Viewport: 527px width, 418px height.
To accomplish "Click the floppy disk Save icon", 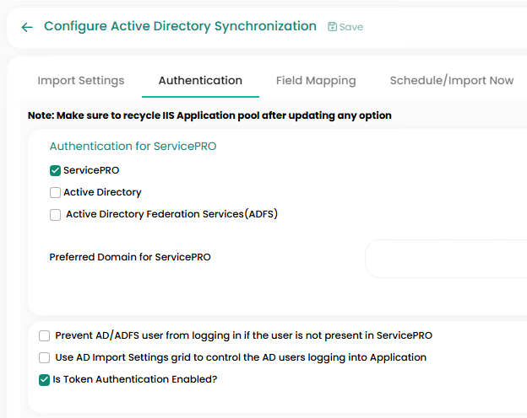I will 332,27.
